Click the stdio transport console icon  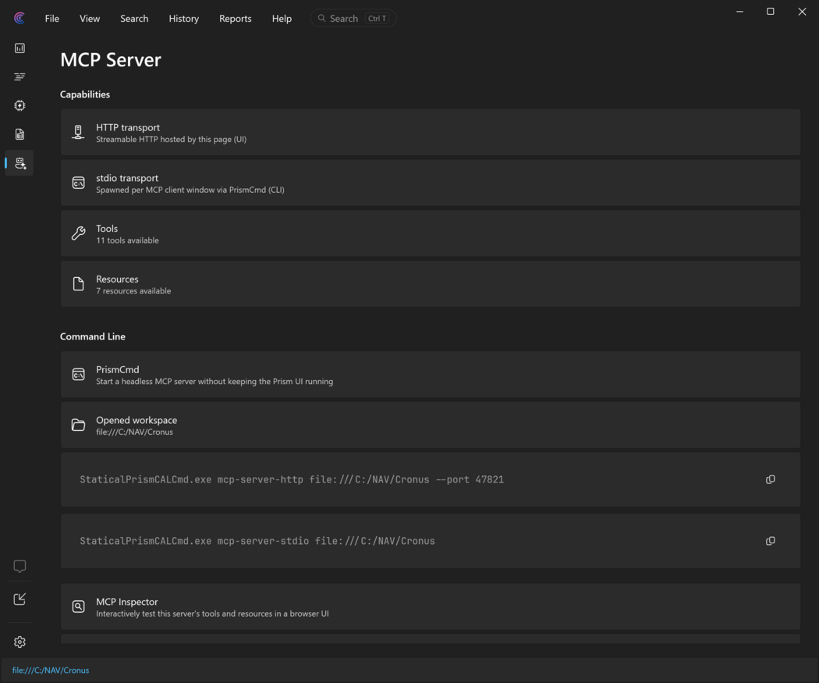tap(78, 183)
